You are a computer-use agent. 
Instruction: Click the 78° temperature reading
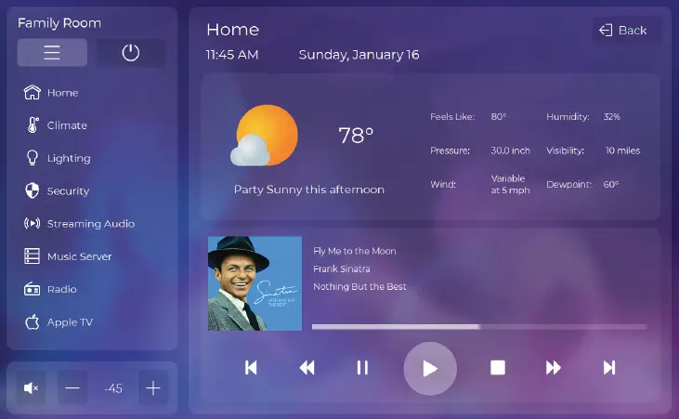pos(356,136)
